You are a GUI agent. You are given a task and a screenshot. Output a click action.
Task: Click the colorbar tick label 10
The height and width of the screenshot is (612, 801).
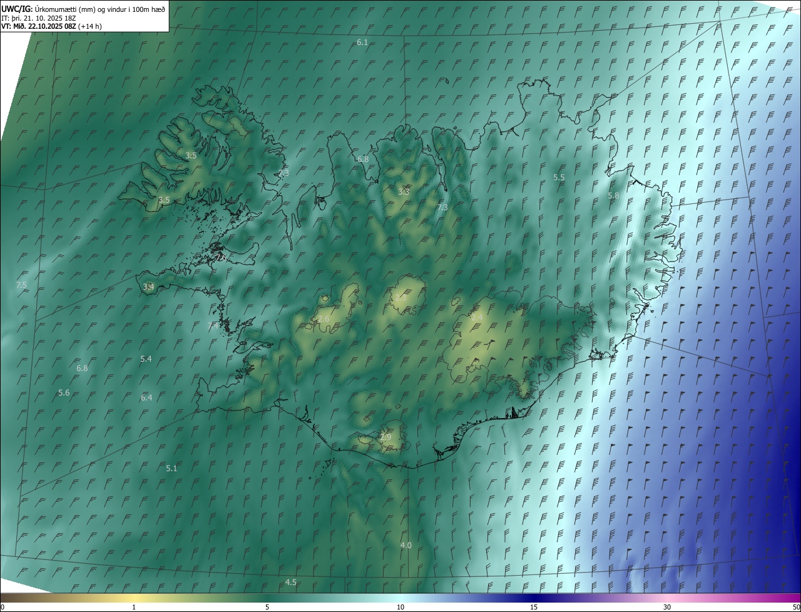(x=400, y=607)
